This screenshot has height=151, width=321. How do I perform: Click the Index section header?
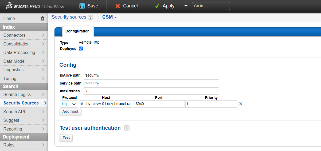coord(24,27)
